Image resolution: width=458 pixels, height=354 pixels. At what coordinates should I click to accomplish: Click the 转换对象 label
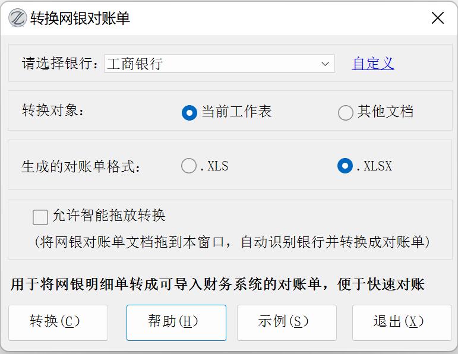coord(53,111)
